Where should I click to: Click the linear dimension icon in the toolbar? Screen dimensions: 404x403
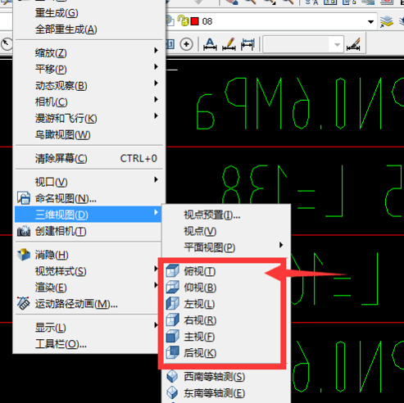click(247, 44)
